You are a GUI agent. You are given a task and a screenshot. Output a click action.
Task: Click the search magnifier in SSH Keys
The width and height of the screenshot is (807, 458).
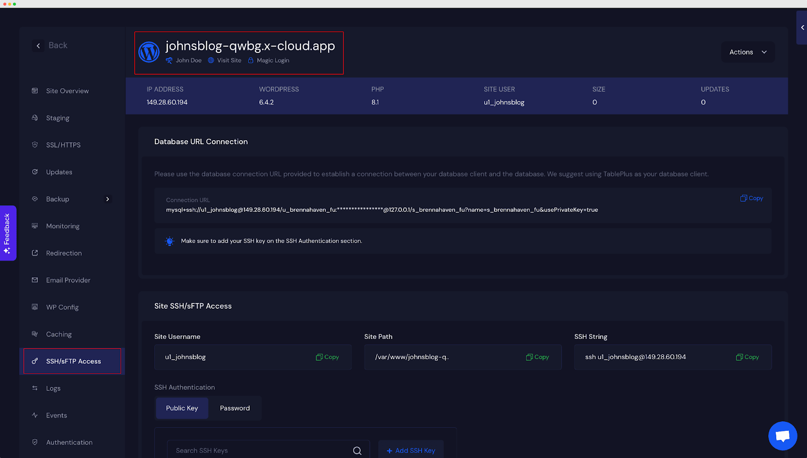[x=357, y=450]
